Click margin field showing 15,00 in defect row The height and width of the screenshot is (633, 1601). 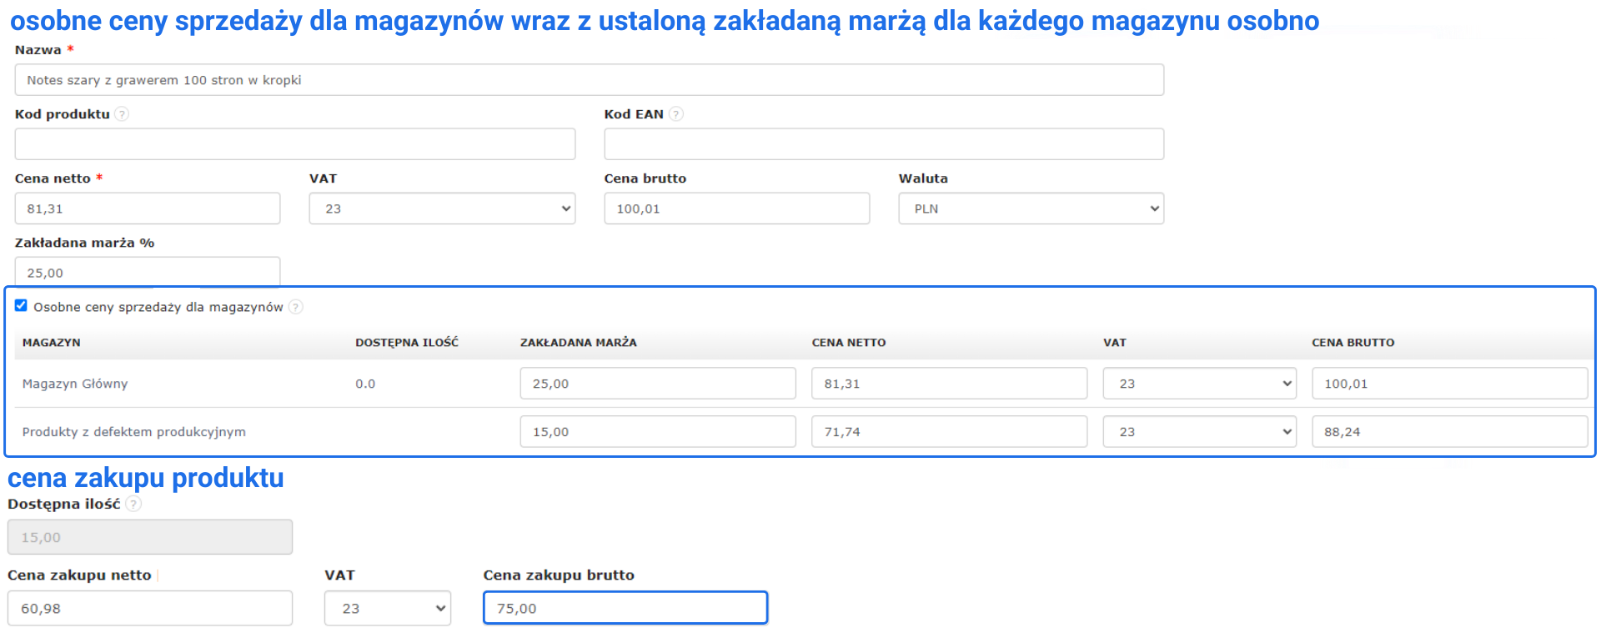pos(658,432)
